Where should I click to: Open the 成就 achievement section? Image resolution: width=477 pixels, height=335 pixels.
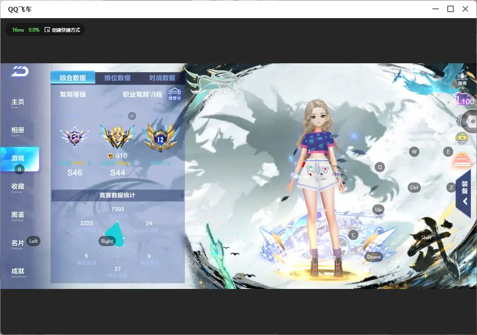tap(18, 272)
